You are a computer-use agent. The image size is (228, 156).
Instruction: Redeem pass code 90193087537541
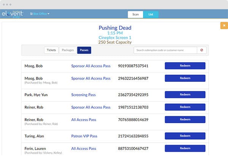tap(185, 66)
